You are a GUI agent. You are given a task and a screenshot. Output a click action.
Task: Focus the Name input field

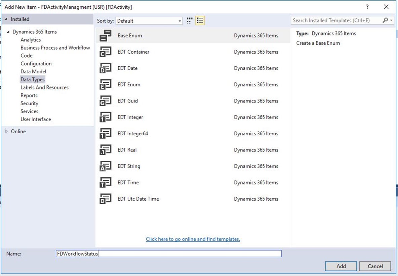[x=168, y=254]
